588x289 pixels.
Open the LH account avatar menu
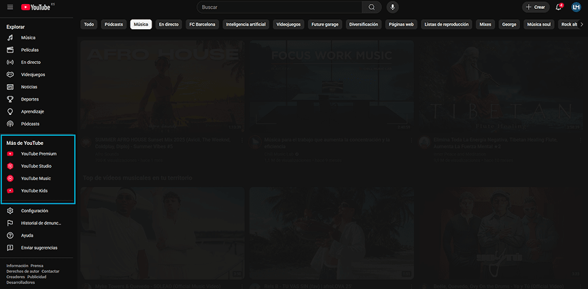tap(576, 7)
